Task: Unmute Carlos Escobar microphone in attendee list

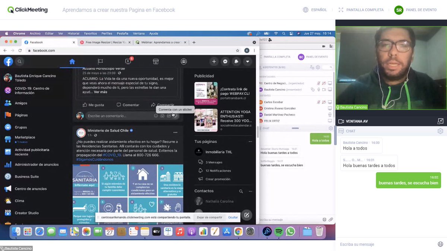Action: (318, 102)
